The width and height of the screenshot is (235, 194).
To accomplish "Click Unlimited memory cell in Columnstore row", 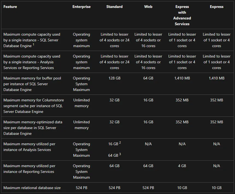I will 81,103.
